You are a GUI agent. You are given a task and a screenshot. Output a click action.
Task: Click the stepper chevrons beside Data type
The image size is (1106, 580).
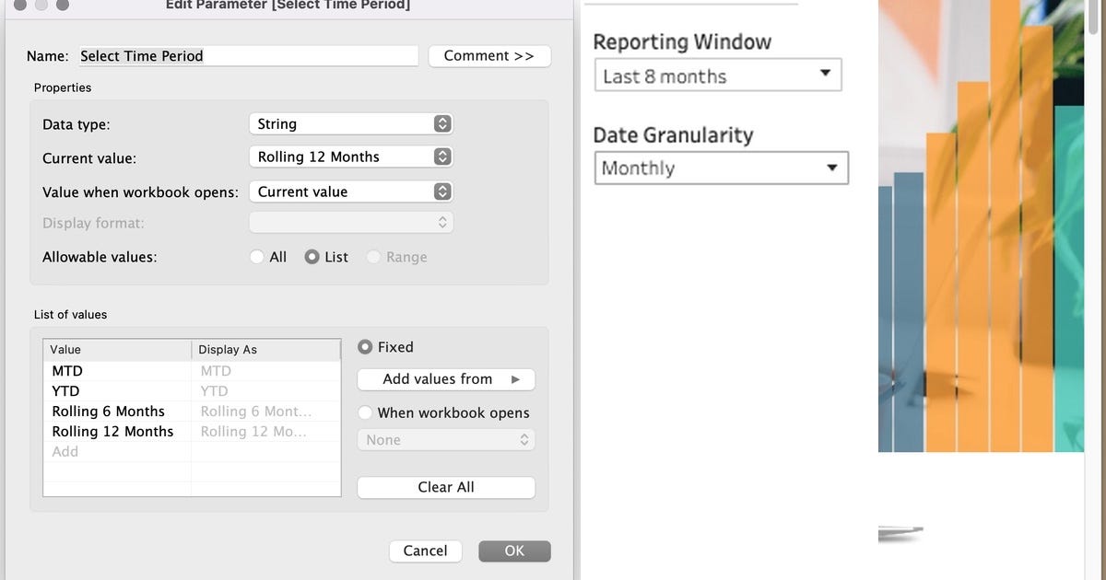[443, 123]
